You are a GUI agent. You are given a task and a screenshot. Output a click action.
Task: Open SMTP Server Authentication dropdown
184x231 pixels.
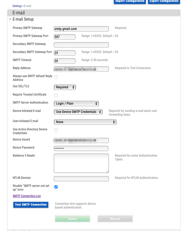click(x=76, y=103)
